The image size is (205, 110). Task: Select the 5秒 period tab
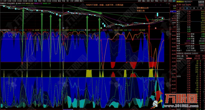67,1
